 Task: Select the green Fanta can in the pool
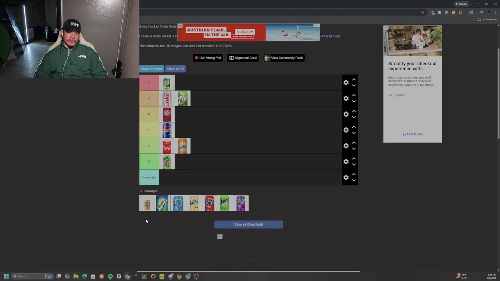point(225,203)
